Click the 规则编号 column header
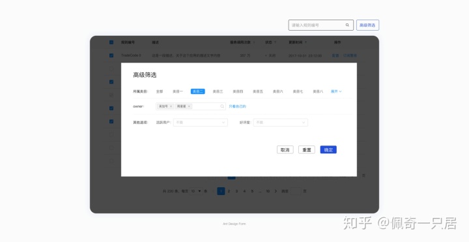469x242 pixels. pyautogui.click(x=128, y=42)
